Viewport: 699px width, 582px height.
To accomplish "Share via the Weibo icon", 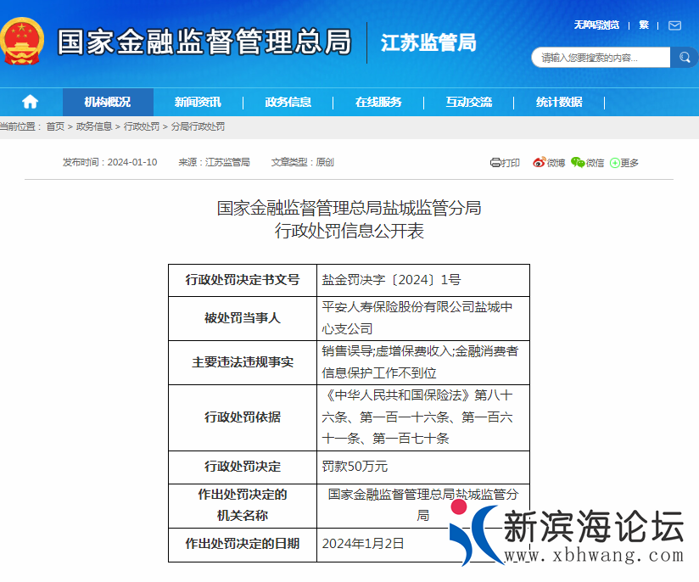I will [x=539, y=163].
